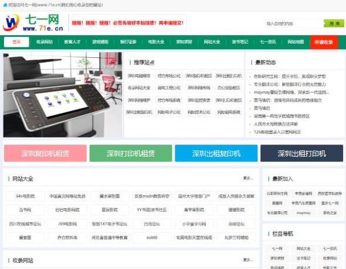Click 更多 link in 收录网站 section
The height and width of the screenshot is (269, 346).
point(248,260)
